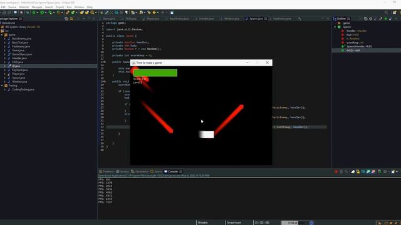Click the Open Type toolbar icon
401x225 pixels.
click(82, 12)
